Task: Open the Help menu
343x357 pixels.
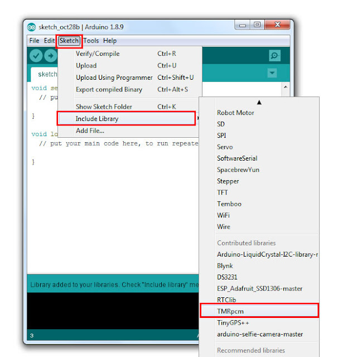Action: [110, 41]
